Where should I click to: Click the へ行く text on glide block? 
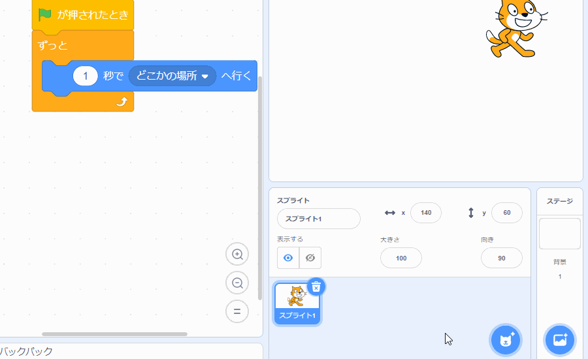pyautogui.click(x=237, y=76)
